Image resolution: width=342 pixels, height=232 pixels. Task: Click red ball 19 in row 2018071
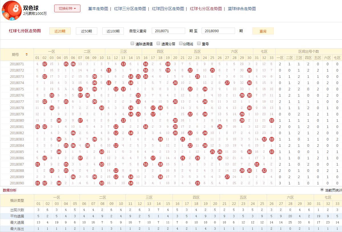[168, 64]
